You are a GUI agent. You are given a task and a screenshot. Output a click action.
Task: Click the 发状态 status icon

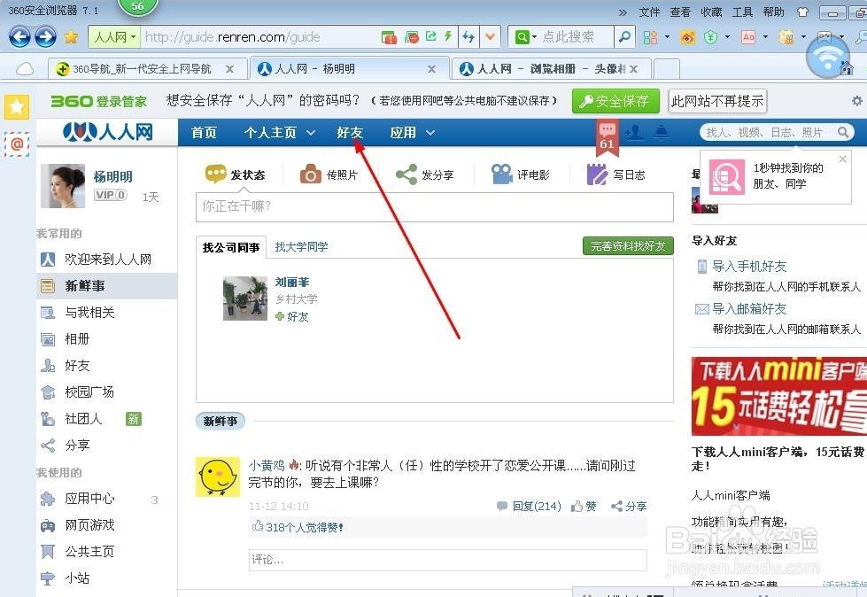215,174
